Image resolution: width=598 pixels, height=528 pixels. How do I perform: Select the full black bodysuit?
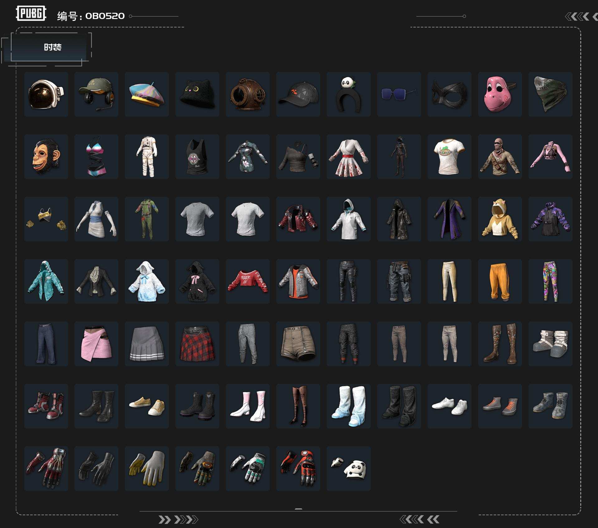pos(399,157)
